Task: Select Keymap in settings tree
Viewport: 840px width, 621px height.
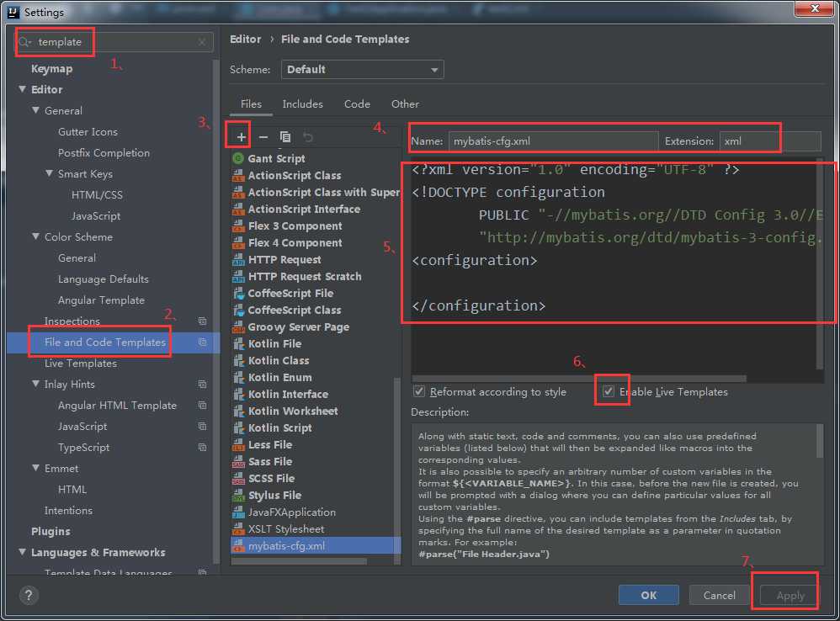Action: (51, 68)
